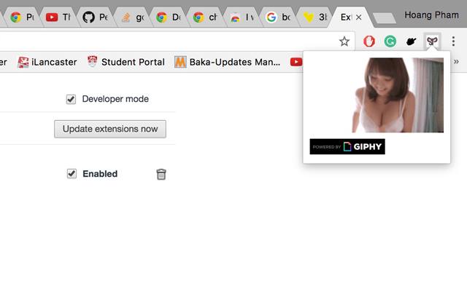This screenshot has height=291, width=467.
Task: Open Chrome's three-dot menu
Action: (x=453, y=41)
